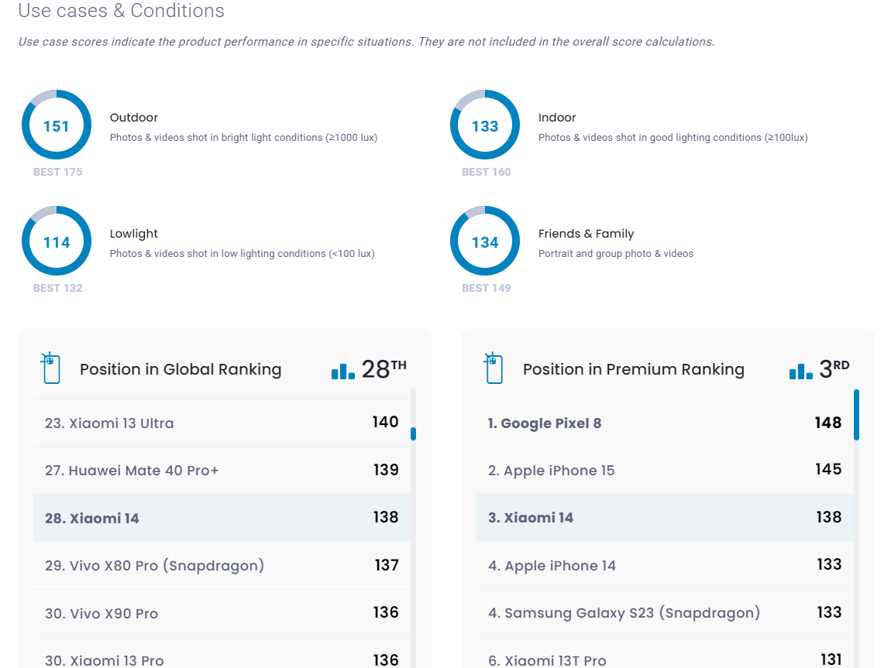Click the BEST 132 text under Lowlight
This screenshot has width=891, height=668.
(x=57, y=288)
